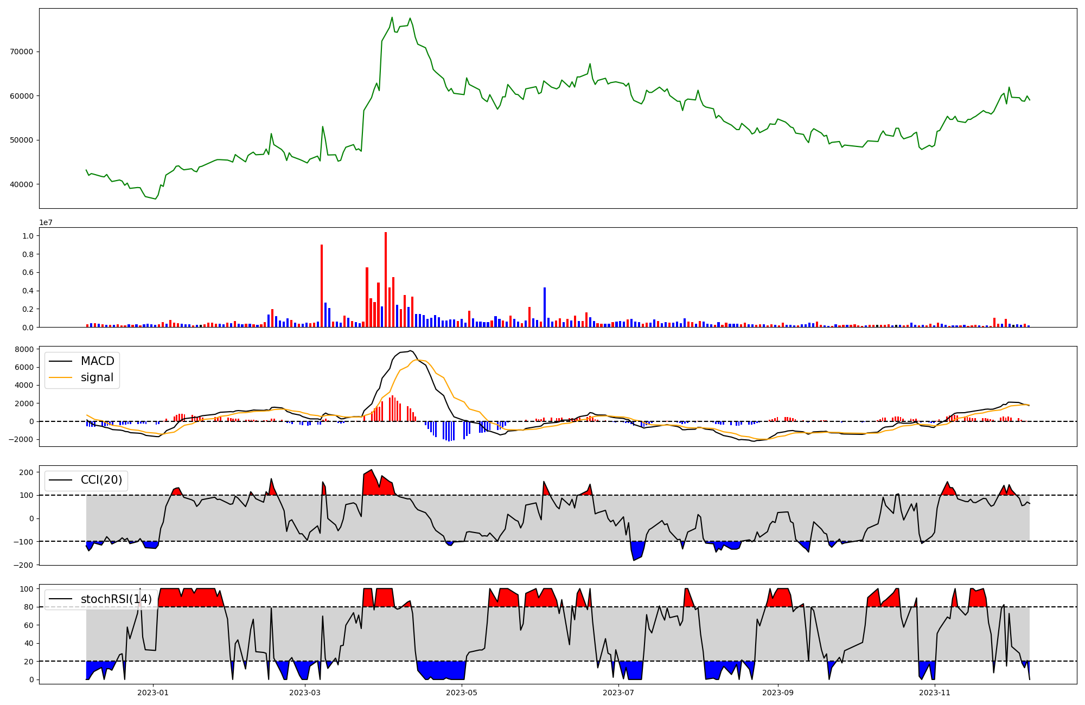Click the orange signal legend line sample
1085x705 pixels.
click(x=60, y=377)
